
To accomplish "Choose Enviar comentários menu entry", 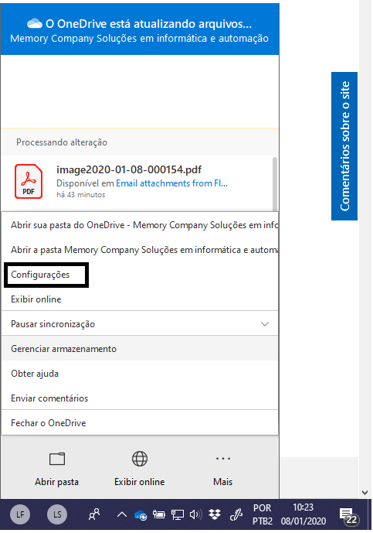I will tap(140, 398).
